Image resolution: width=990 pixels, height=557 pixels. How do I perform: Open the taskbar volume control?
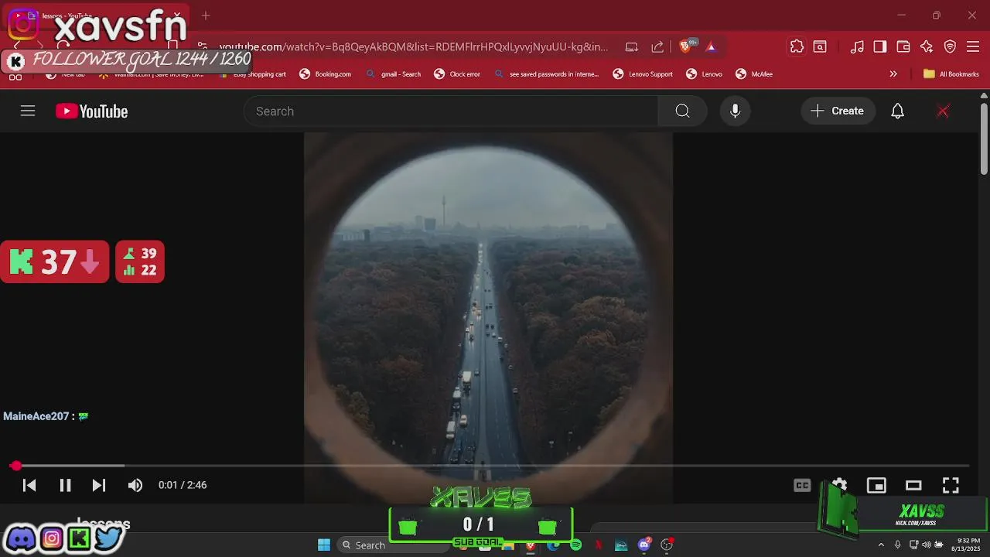coord(926,545)
